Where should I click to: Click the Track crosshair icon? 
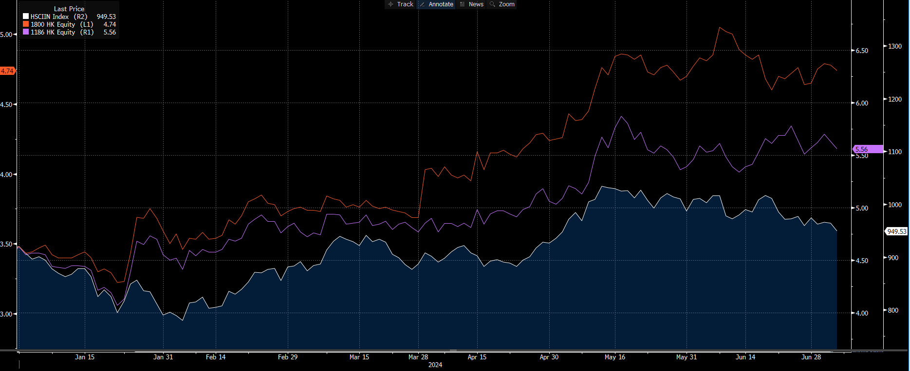point(390,4)
